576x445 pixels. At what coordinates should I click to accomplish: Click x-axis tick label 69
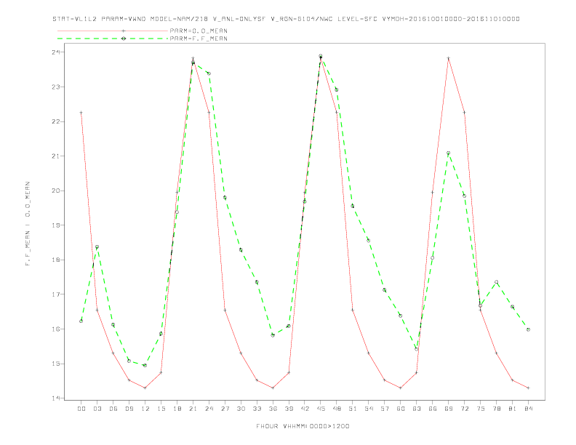(449, 409)
